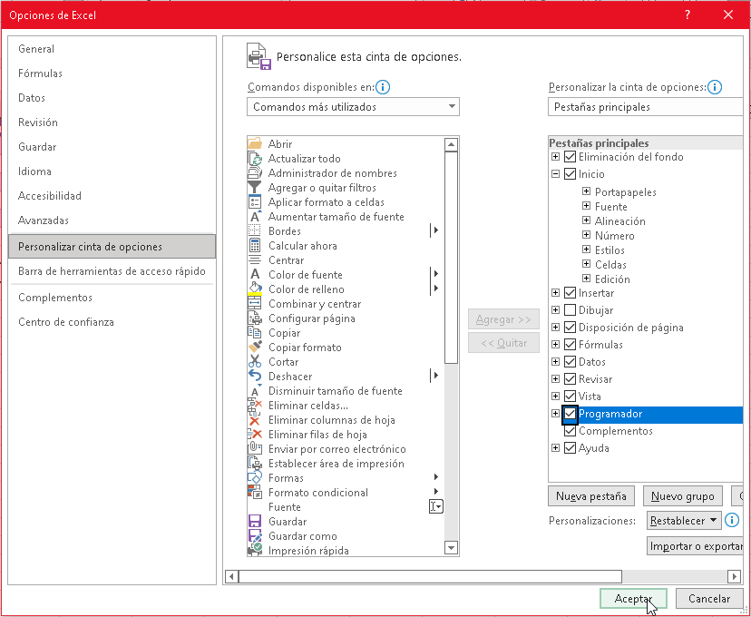This screenshot has width=751, height=617.
Task: Select the Deshacer undo arrow icon
Action: pos(255,376)
